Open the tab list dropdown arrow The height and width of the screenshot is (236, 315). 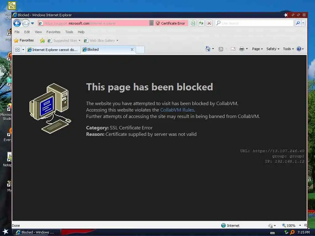click(23, 49)
